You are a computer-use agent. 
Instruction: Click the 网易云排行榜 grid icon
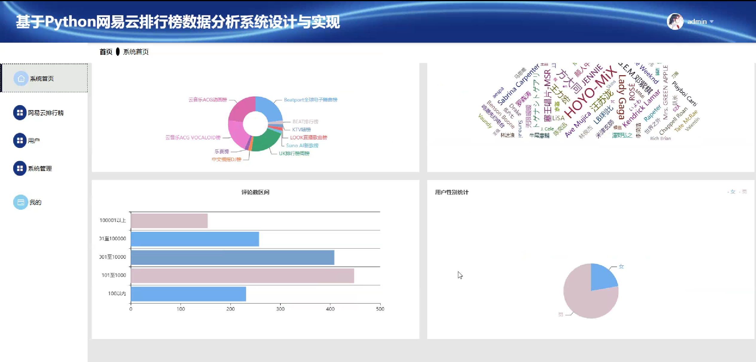pyautogui.click(x=20, y=113)
